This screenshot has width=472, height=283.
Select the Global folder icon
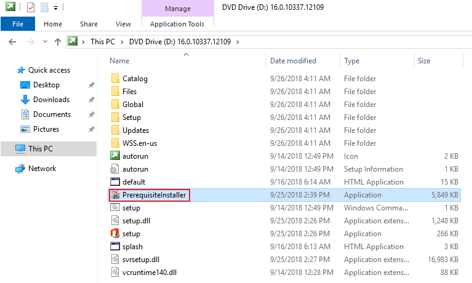pyautogui.click(x=114, y=104)
